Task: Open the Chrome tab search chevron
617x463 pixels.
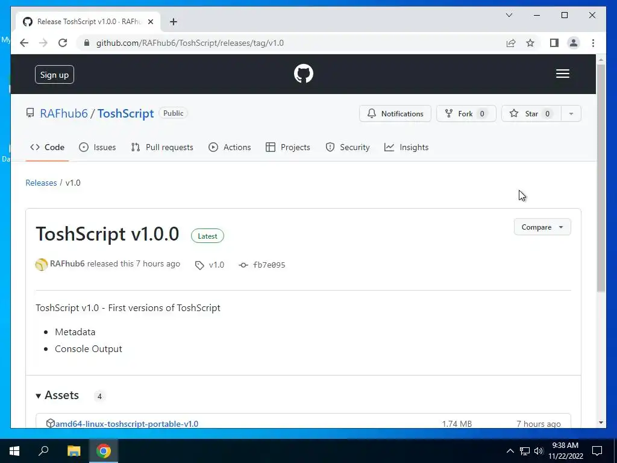Action: [x=509, y=15]
